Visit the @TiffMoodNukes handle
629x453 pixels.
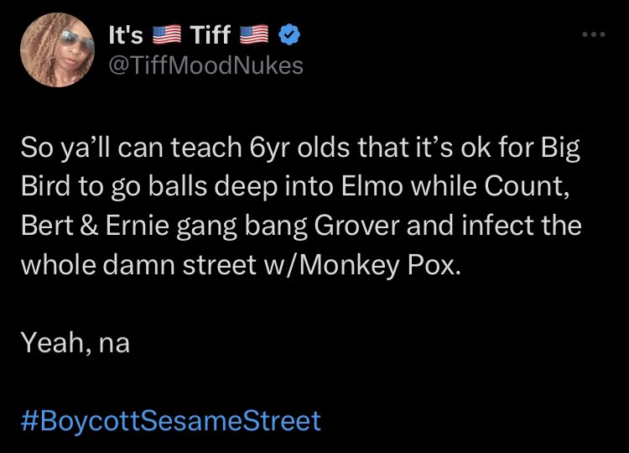pyautogui.click(x=206, y=65)
